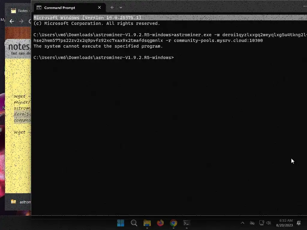Go back in the browser window
This screenshot has width=307, height=230.
12,21
